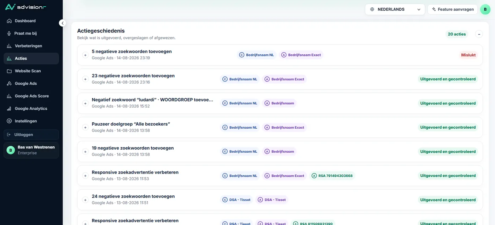The image size is (495, 225).
Task: Click Bedrijfsnaam Exact ad group tag on 5 negatieve row
Action: click(301, 55)
